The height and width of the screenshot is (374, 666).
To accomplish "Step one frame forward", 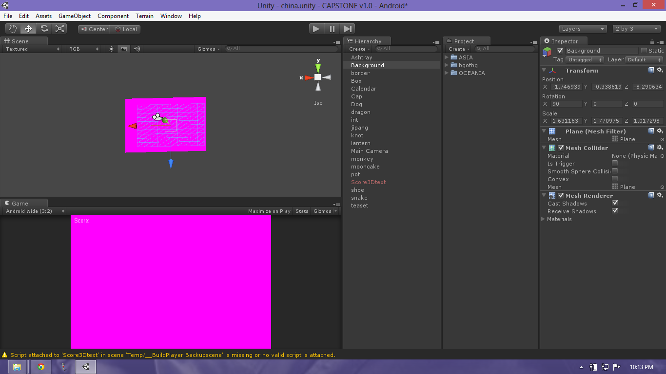I will (347, 29).
